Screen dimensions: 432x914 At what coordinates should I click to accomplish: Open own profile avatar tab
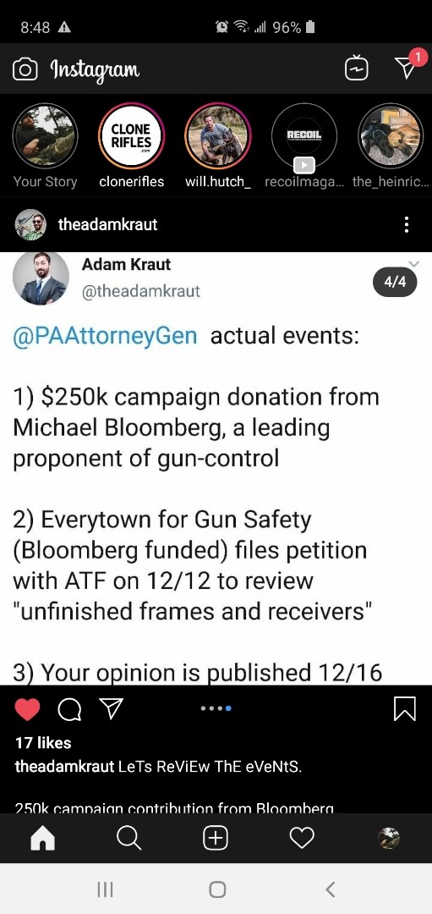pos(388,838)
